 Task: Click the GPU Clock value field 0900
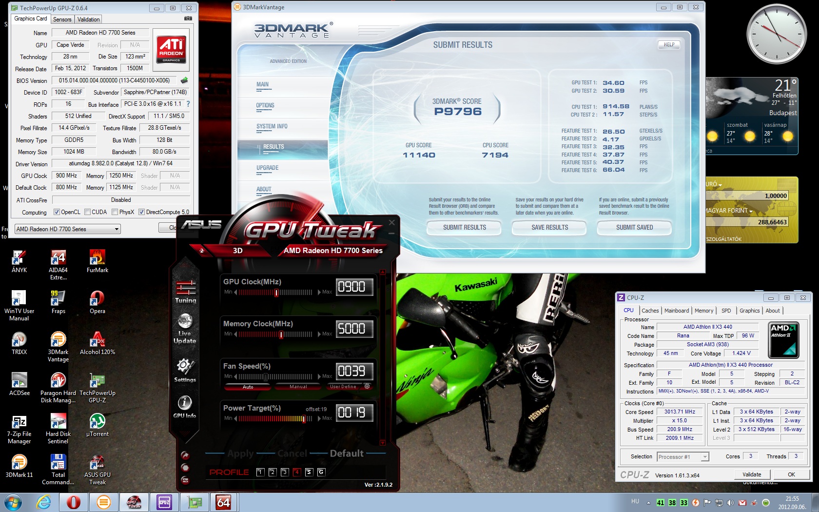click(x=354, y=287)
